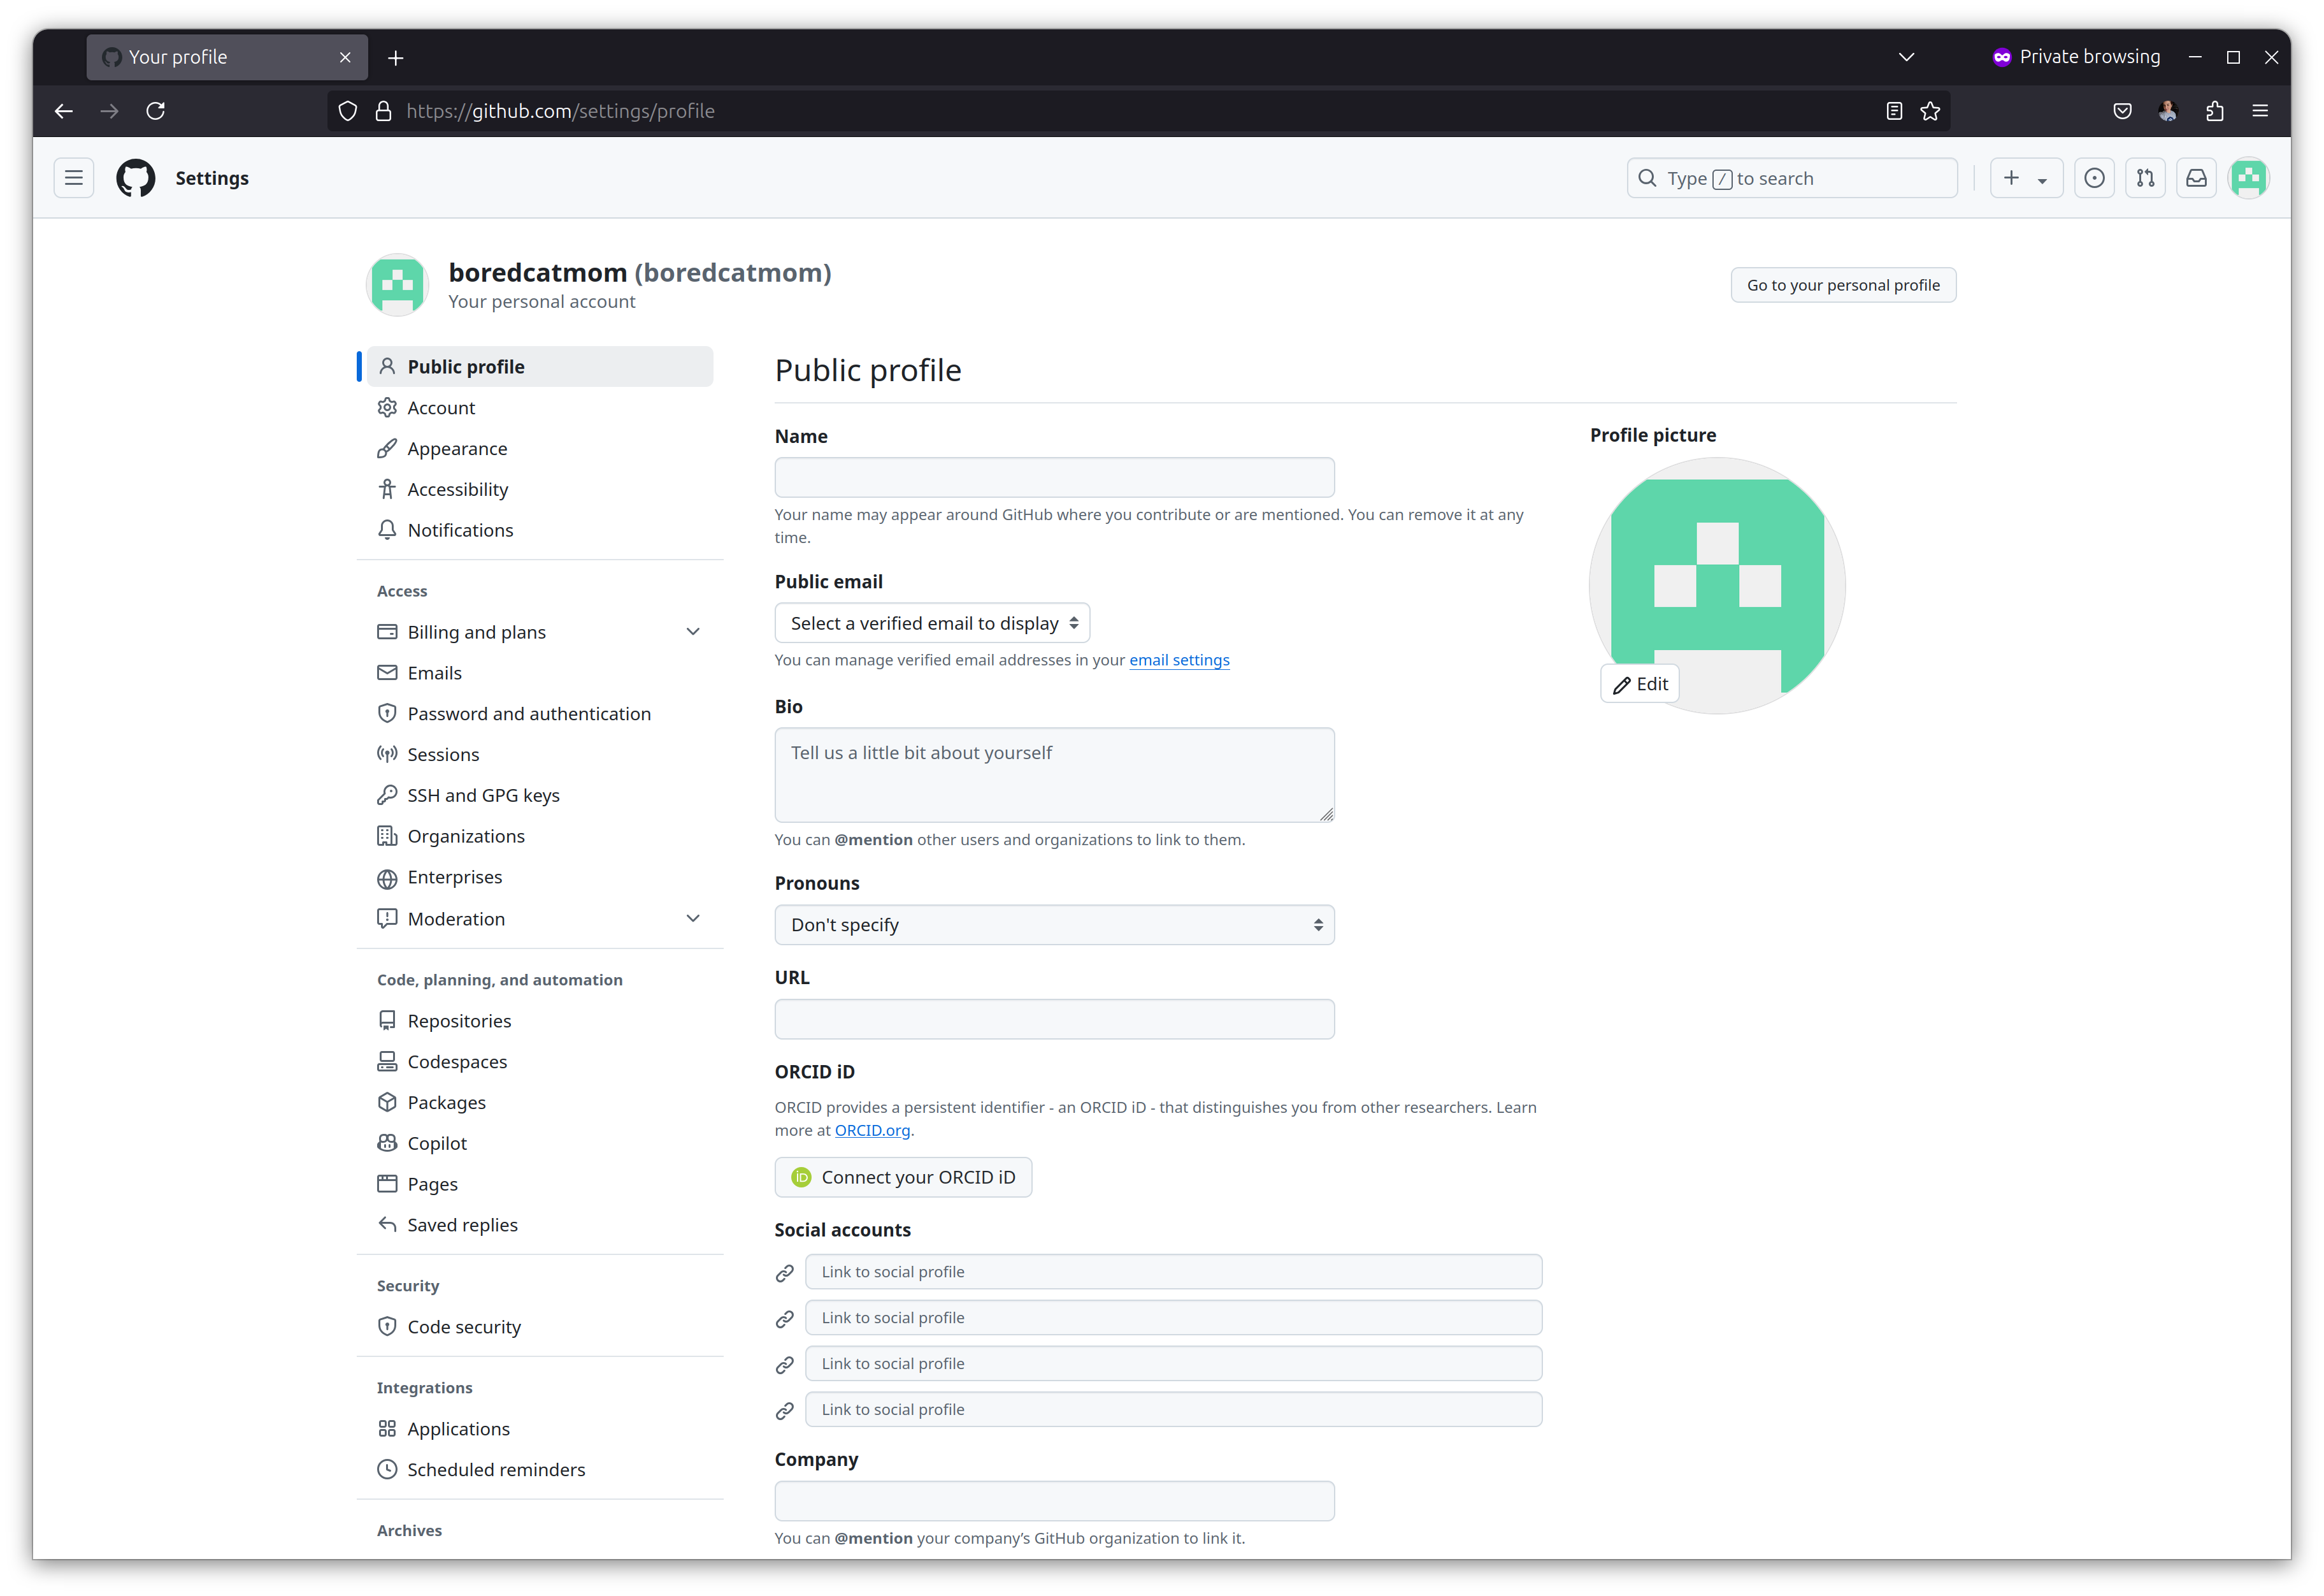Image resolution: width=2324 pixels, height=1596 pixels.
Task: Click into the Bio text area
Action: coord(1054,774)
